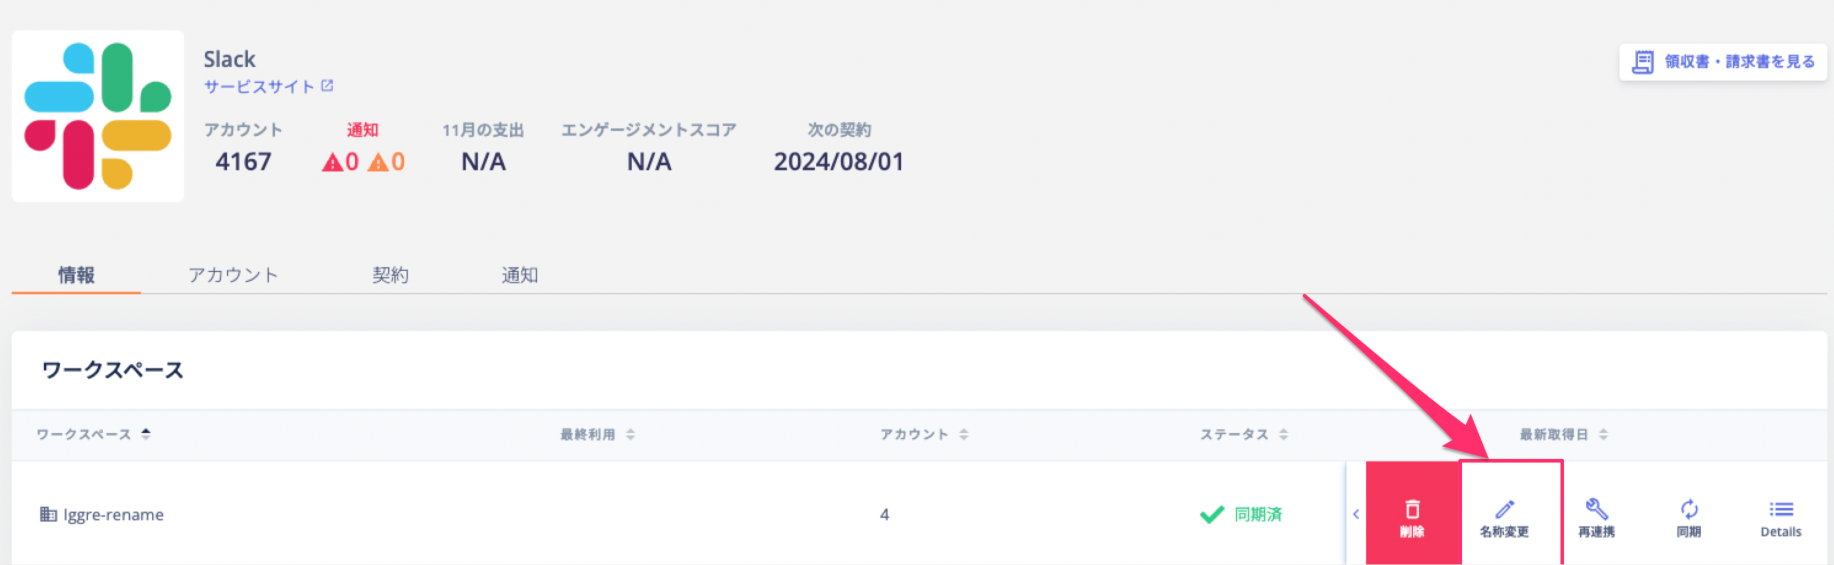Click the 削除 trash icon

(x=1412, y=510)
